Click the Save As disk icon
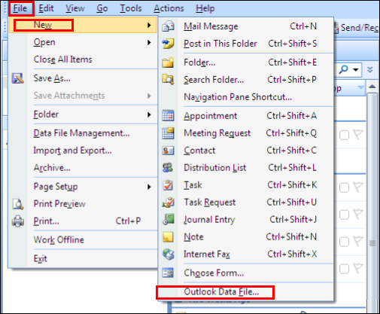This screenshot has height=314, width=380. [x=18, y=78]
